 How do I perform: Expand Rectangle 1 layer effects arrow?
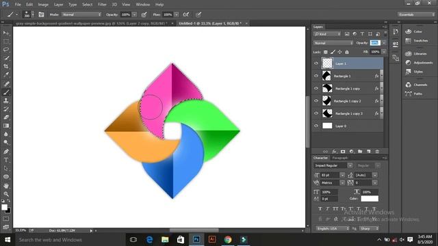pyautogui.click(x=382, y=76)
